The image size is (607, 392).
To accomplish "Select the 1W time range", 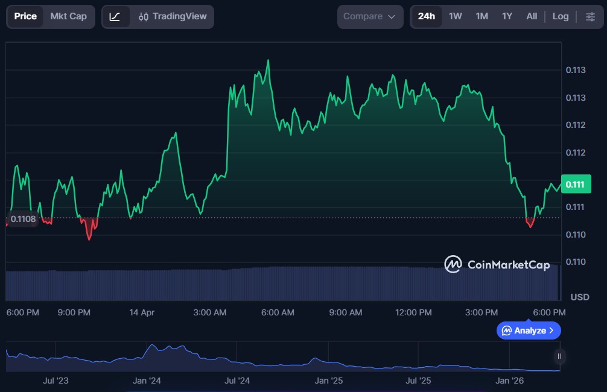I will (456, 16).
